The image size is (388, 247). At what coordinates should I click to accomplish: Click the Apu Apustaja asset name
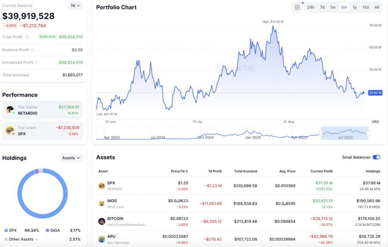click(118, 242)
